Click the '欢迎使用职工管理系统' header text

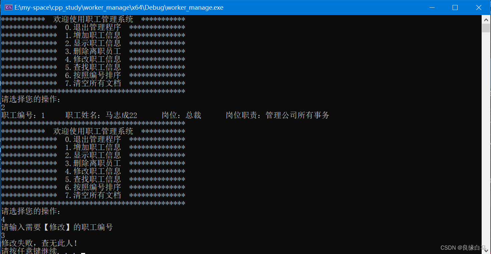pyautogui.click(x=92, y=19)
